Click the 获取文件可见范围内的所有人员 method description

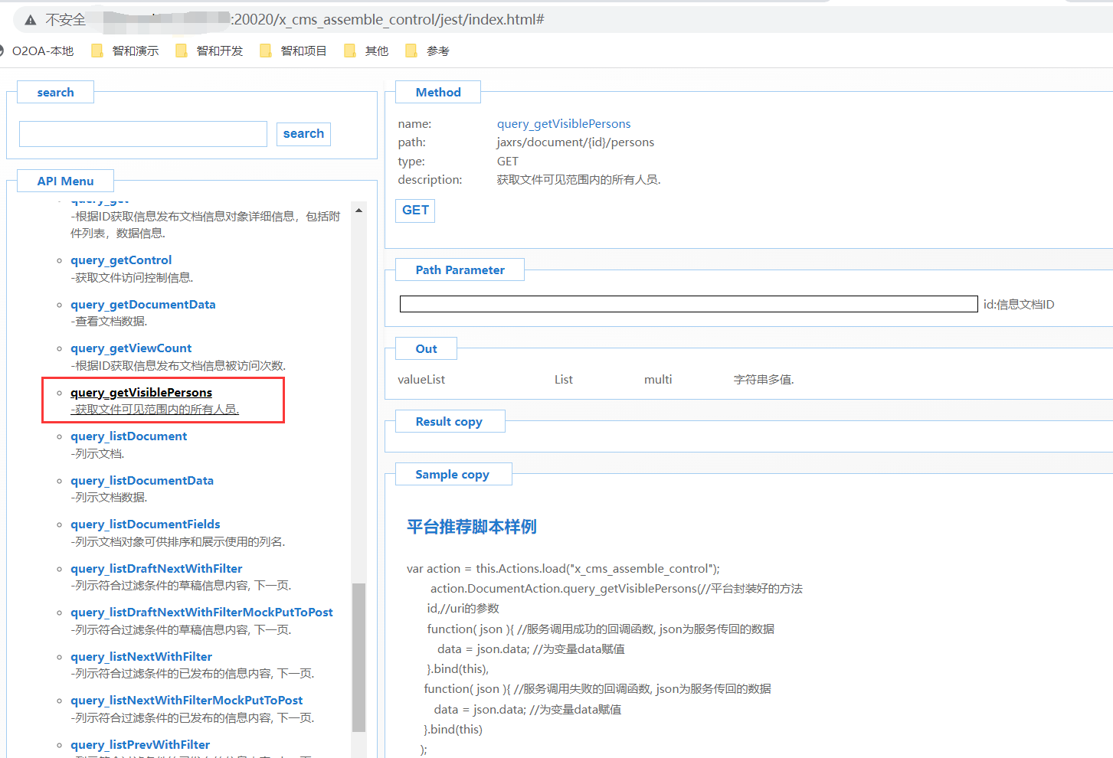point(579,180)
